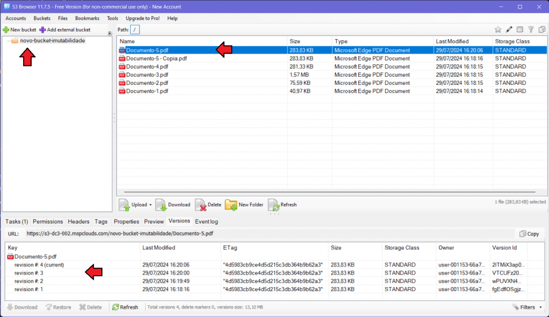Click the New Folder button
Screen dimensions: 549x317
click(x=244, y=205)
